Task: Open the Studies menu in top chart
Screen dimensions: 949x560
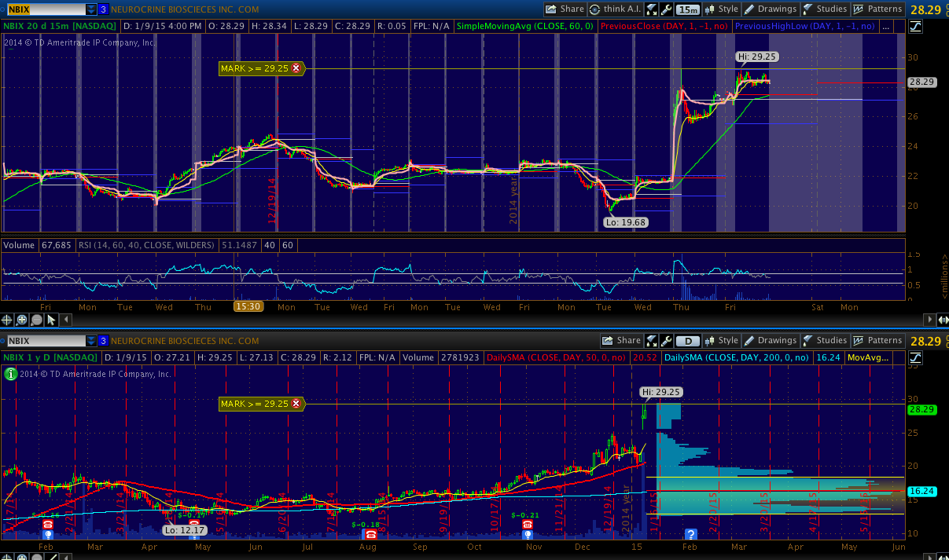Action: (x=825, y=9)
